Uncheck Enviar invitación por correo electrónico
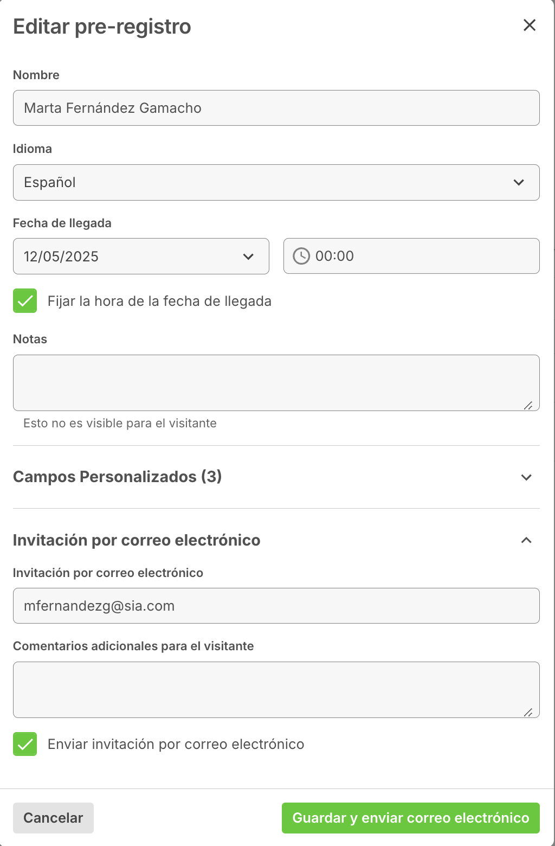The width and height of the screenshot is (555, 846). tap(25, 744)
